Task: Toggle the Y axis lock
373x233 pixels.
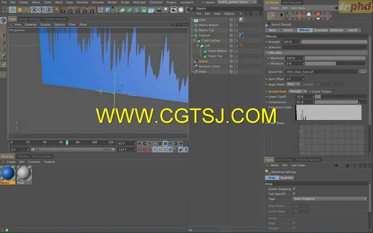Action: coord(41,10)
